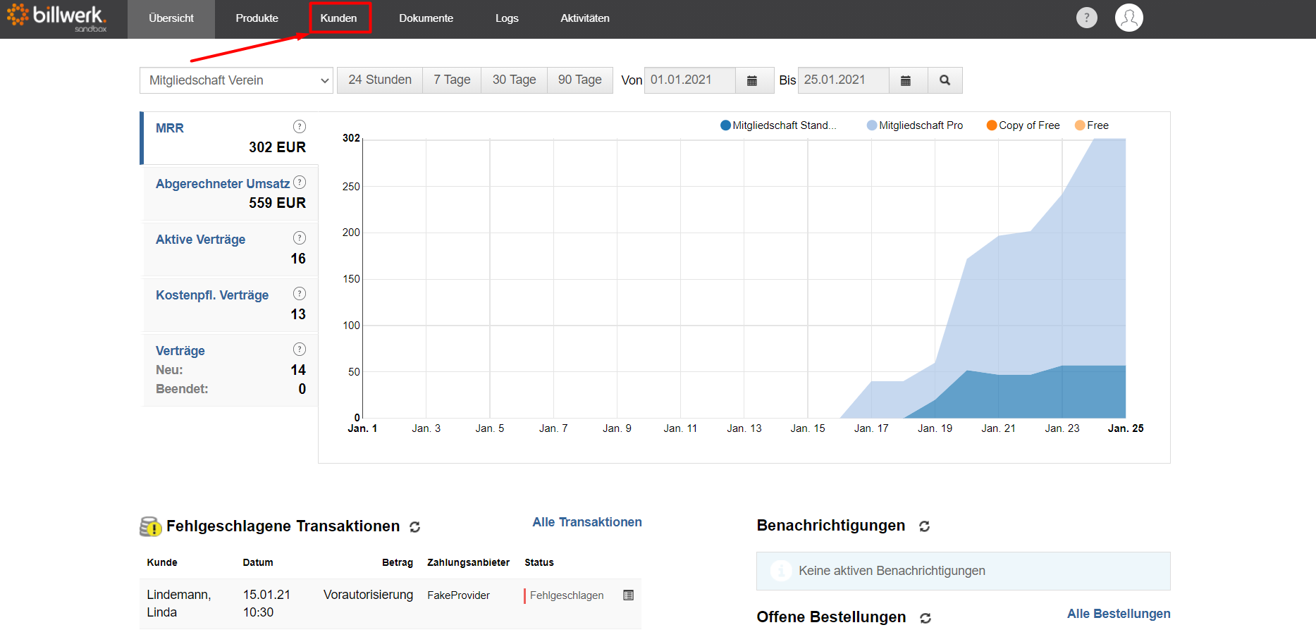Open details icon for Lindemann transaction
Screen dimensions: 1316x637
pos(629,595)
